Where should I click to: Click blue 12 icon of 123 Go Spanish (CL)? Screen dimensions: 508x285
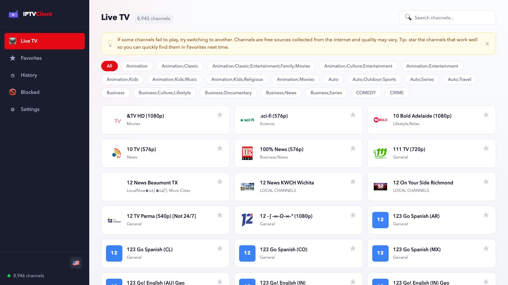coord(114,253)
